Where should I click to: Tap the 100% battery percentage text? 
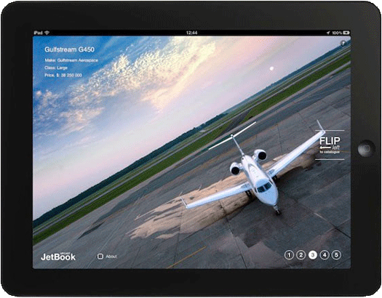coord(337,33)
